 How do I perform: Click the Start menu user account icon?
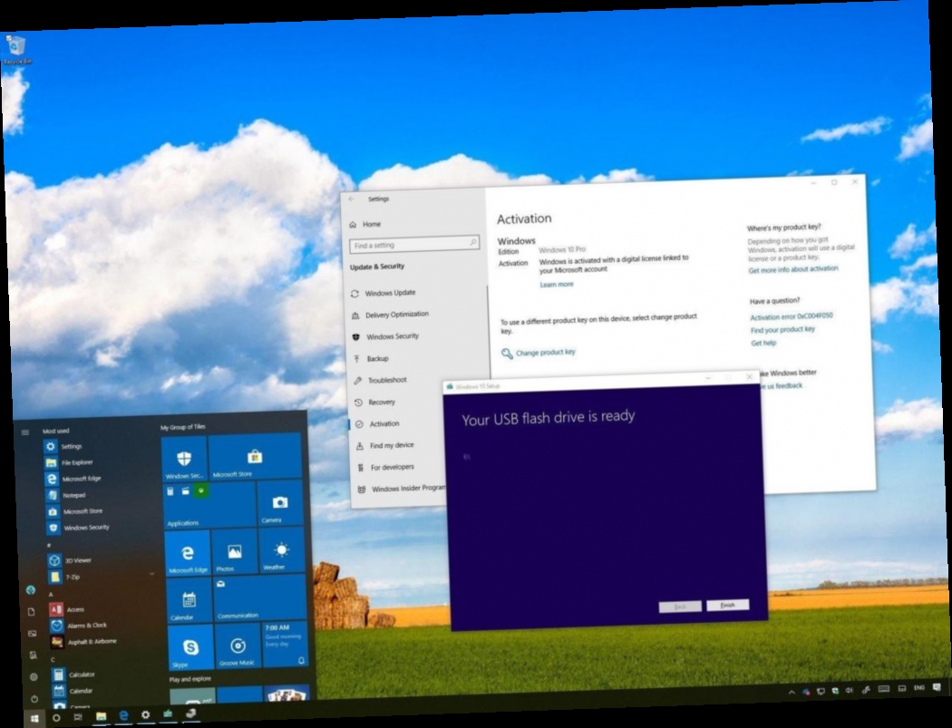30,590
